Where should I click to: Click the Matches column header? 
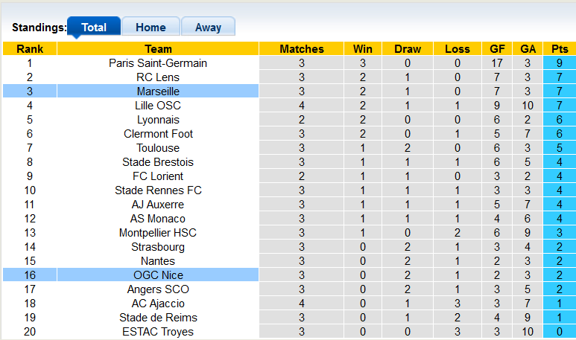pos(302,49)
